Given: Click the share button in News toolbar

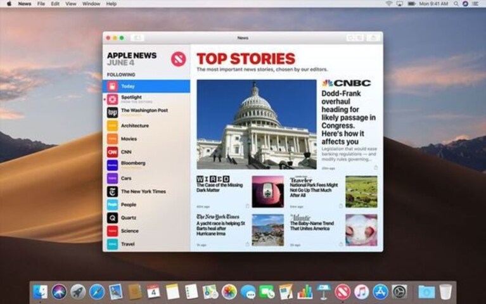Looking at the screenshot, I should [x=373, y=38].
